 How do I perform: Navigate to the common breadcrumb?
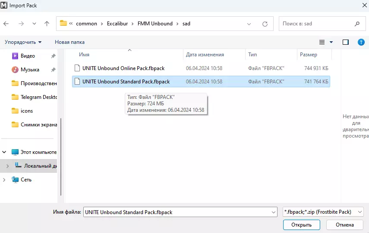[x=86, y=24]
